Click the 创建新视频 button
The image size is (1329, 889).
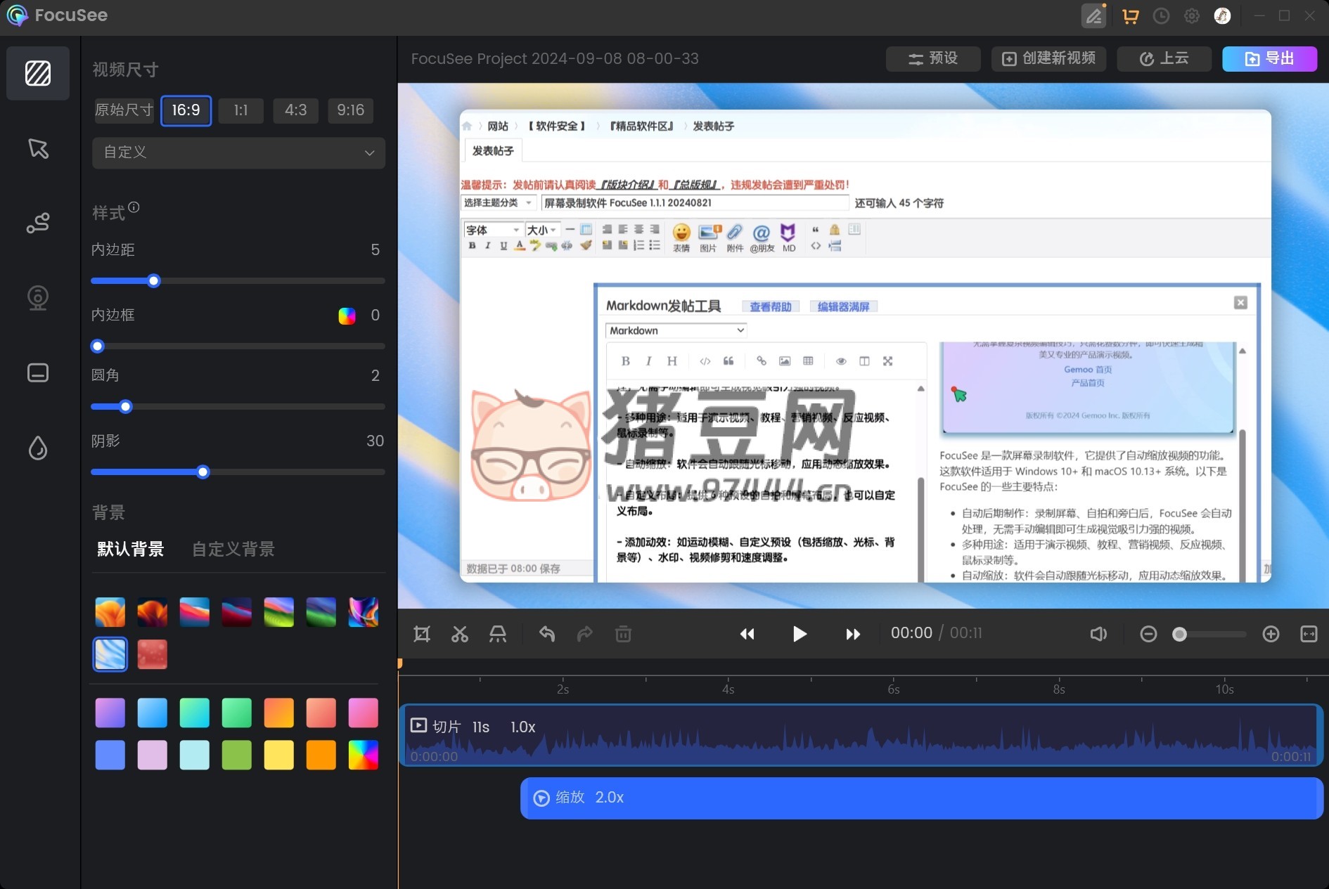[x=1048, y=58]
